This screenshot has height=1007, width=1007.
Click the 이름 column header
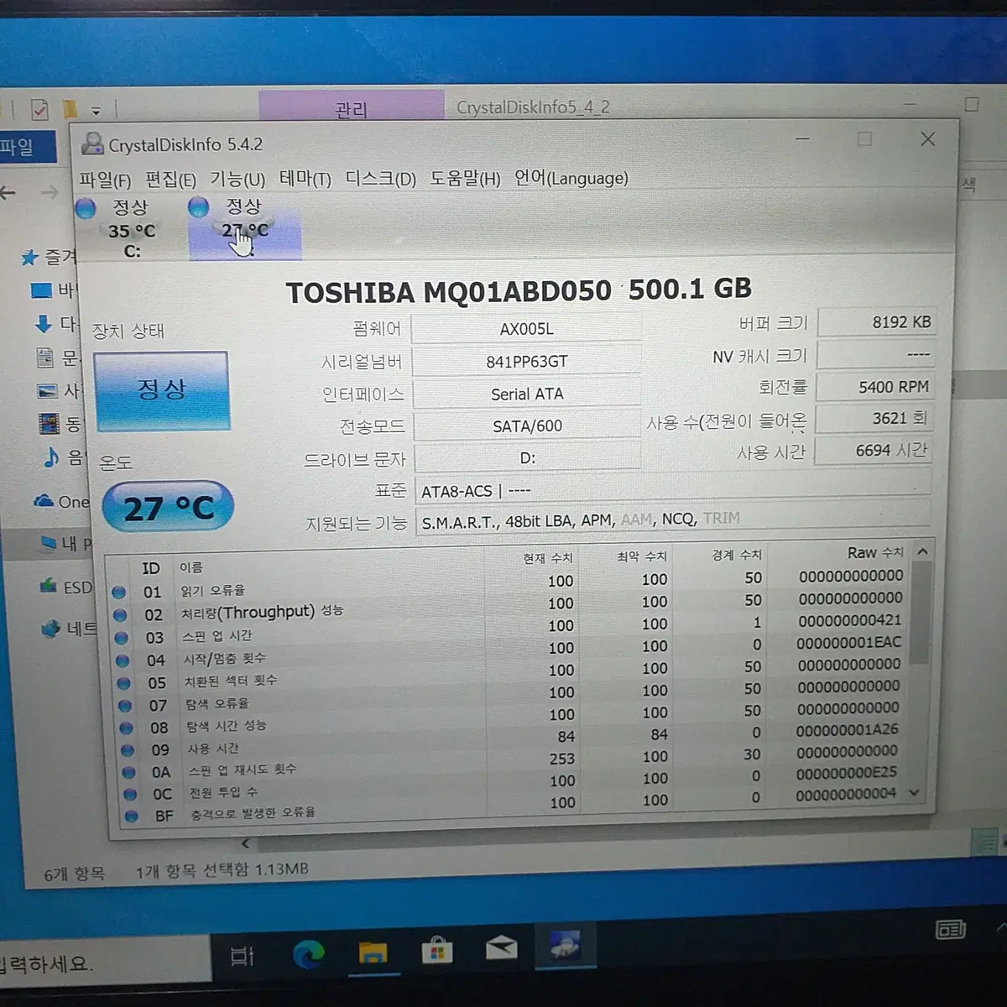coord(191,567)
